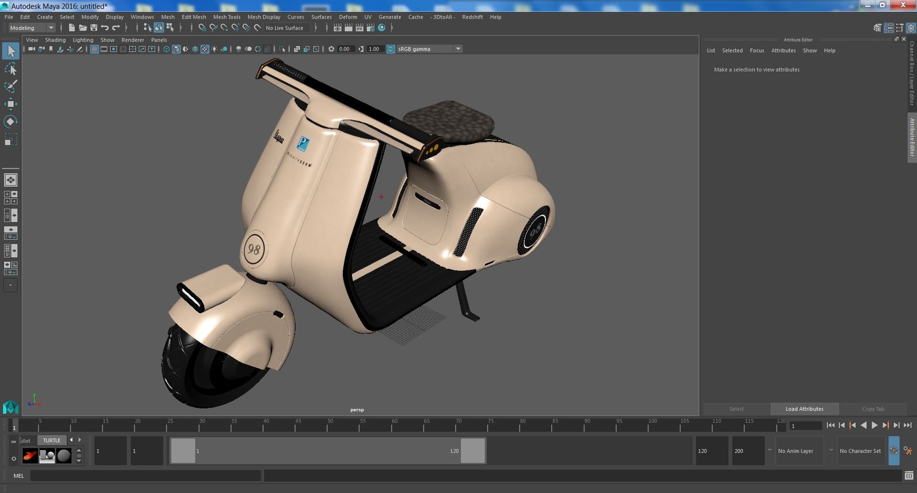This screenshot has height=493, width=917.
Task: Undo the last action
Action: [105, 28]
